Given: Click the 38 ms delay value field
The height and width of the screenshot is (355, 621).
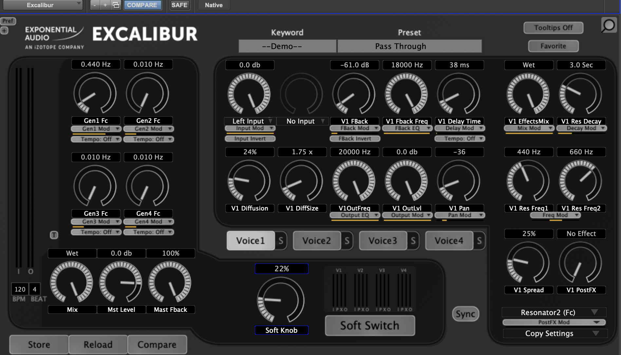Looking at the screenshot, I should point(459,65).
